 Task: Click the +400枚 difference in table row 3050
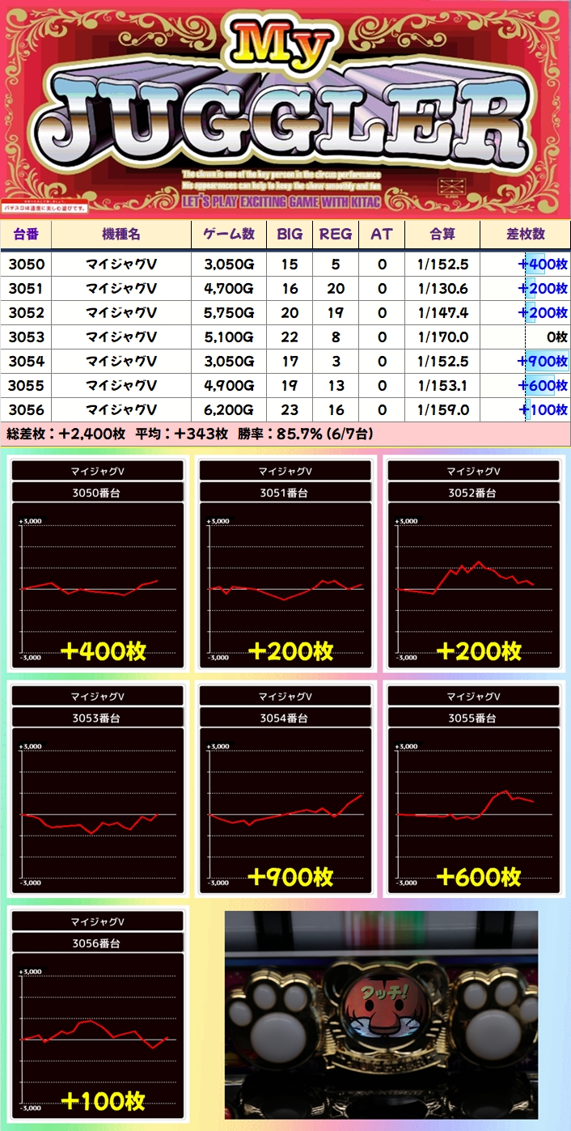click(526, 265)
